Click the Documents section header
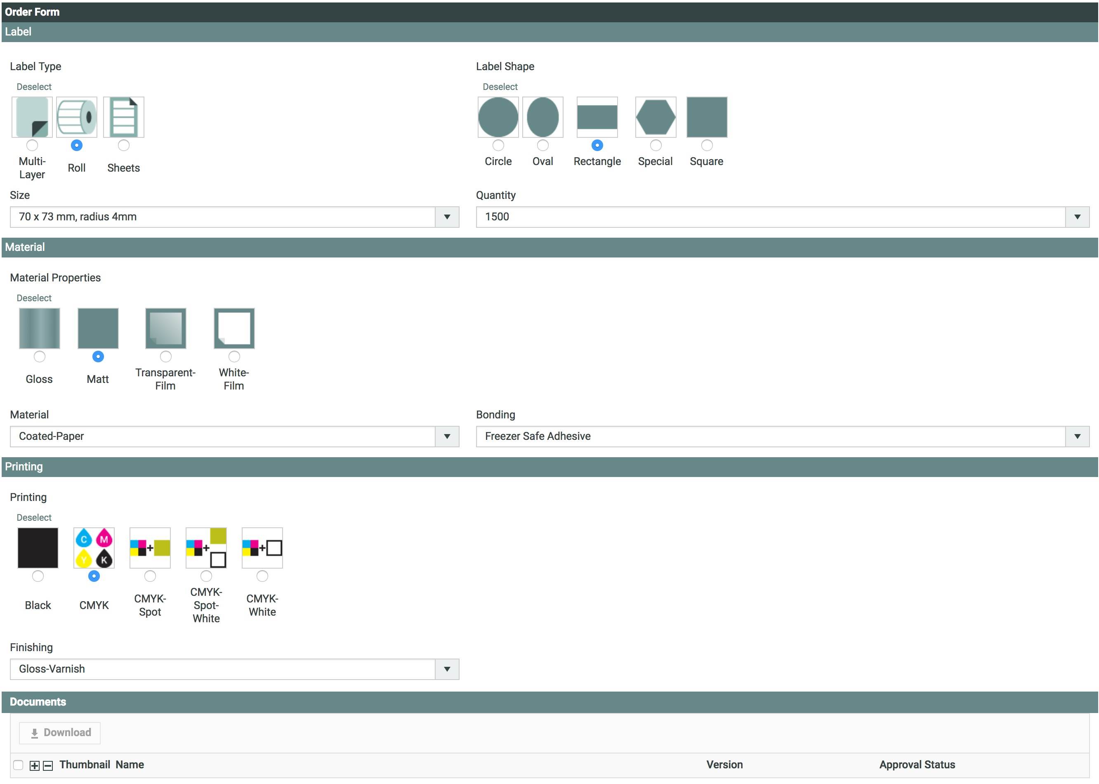This screenshot has width=1099, height=784. click(550, 702)
